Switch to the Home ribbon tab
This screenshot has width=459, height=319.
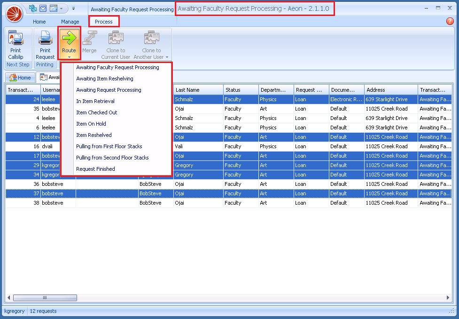pos(39,21)
